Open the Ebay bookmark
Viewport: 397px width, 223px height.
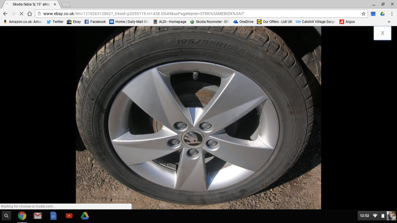coord(74,22)
